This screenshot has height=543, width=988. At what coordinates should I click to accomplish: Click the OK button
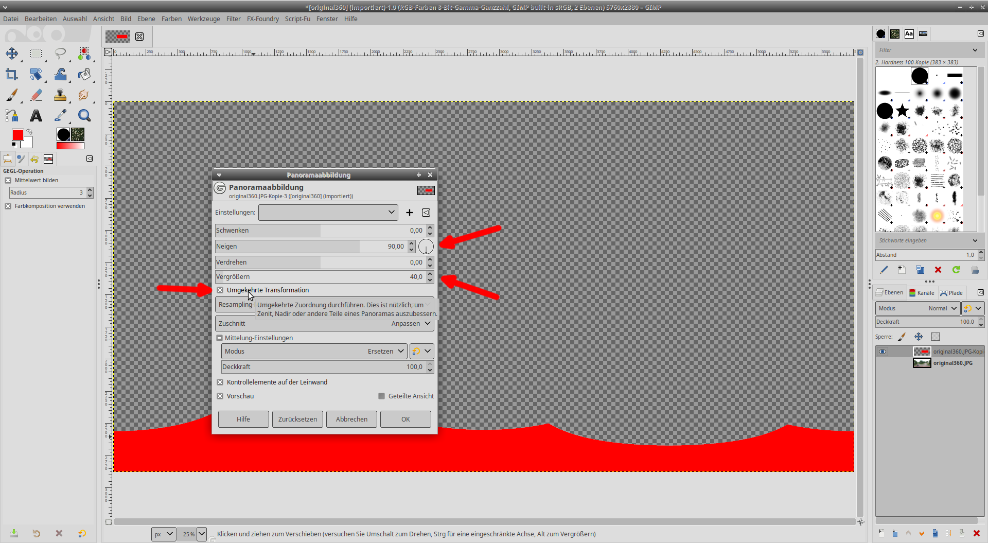pyautogui.click(x=405, y=419)
